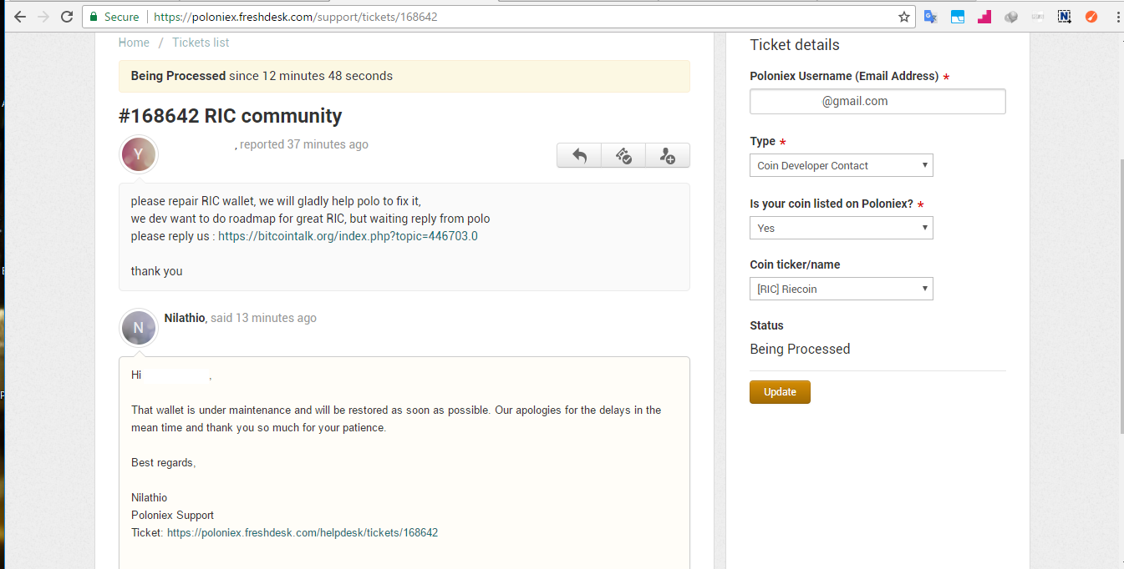Click the "Is your coin listed on Poloniex?" label

pyautogui.click(x=832, y=204)
